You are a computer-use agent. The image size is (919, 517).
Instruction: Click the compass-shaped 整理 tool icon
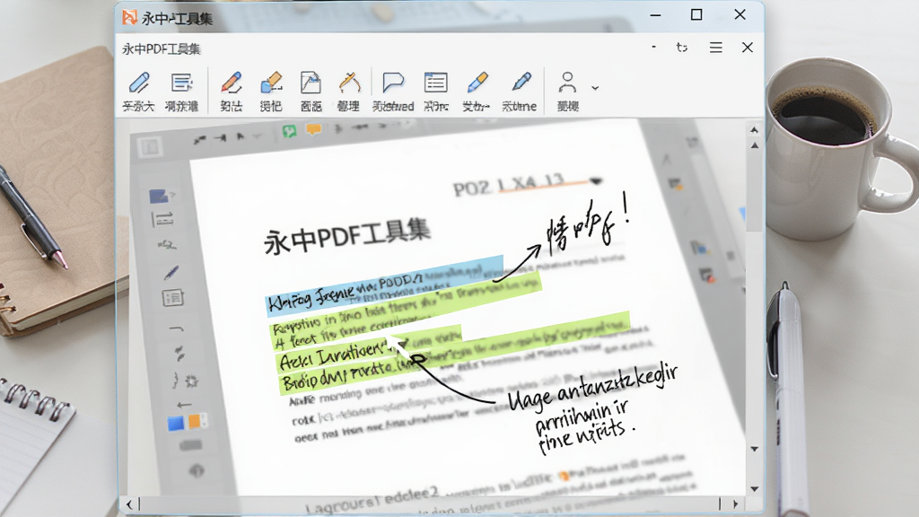[349, 83]
